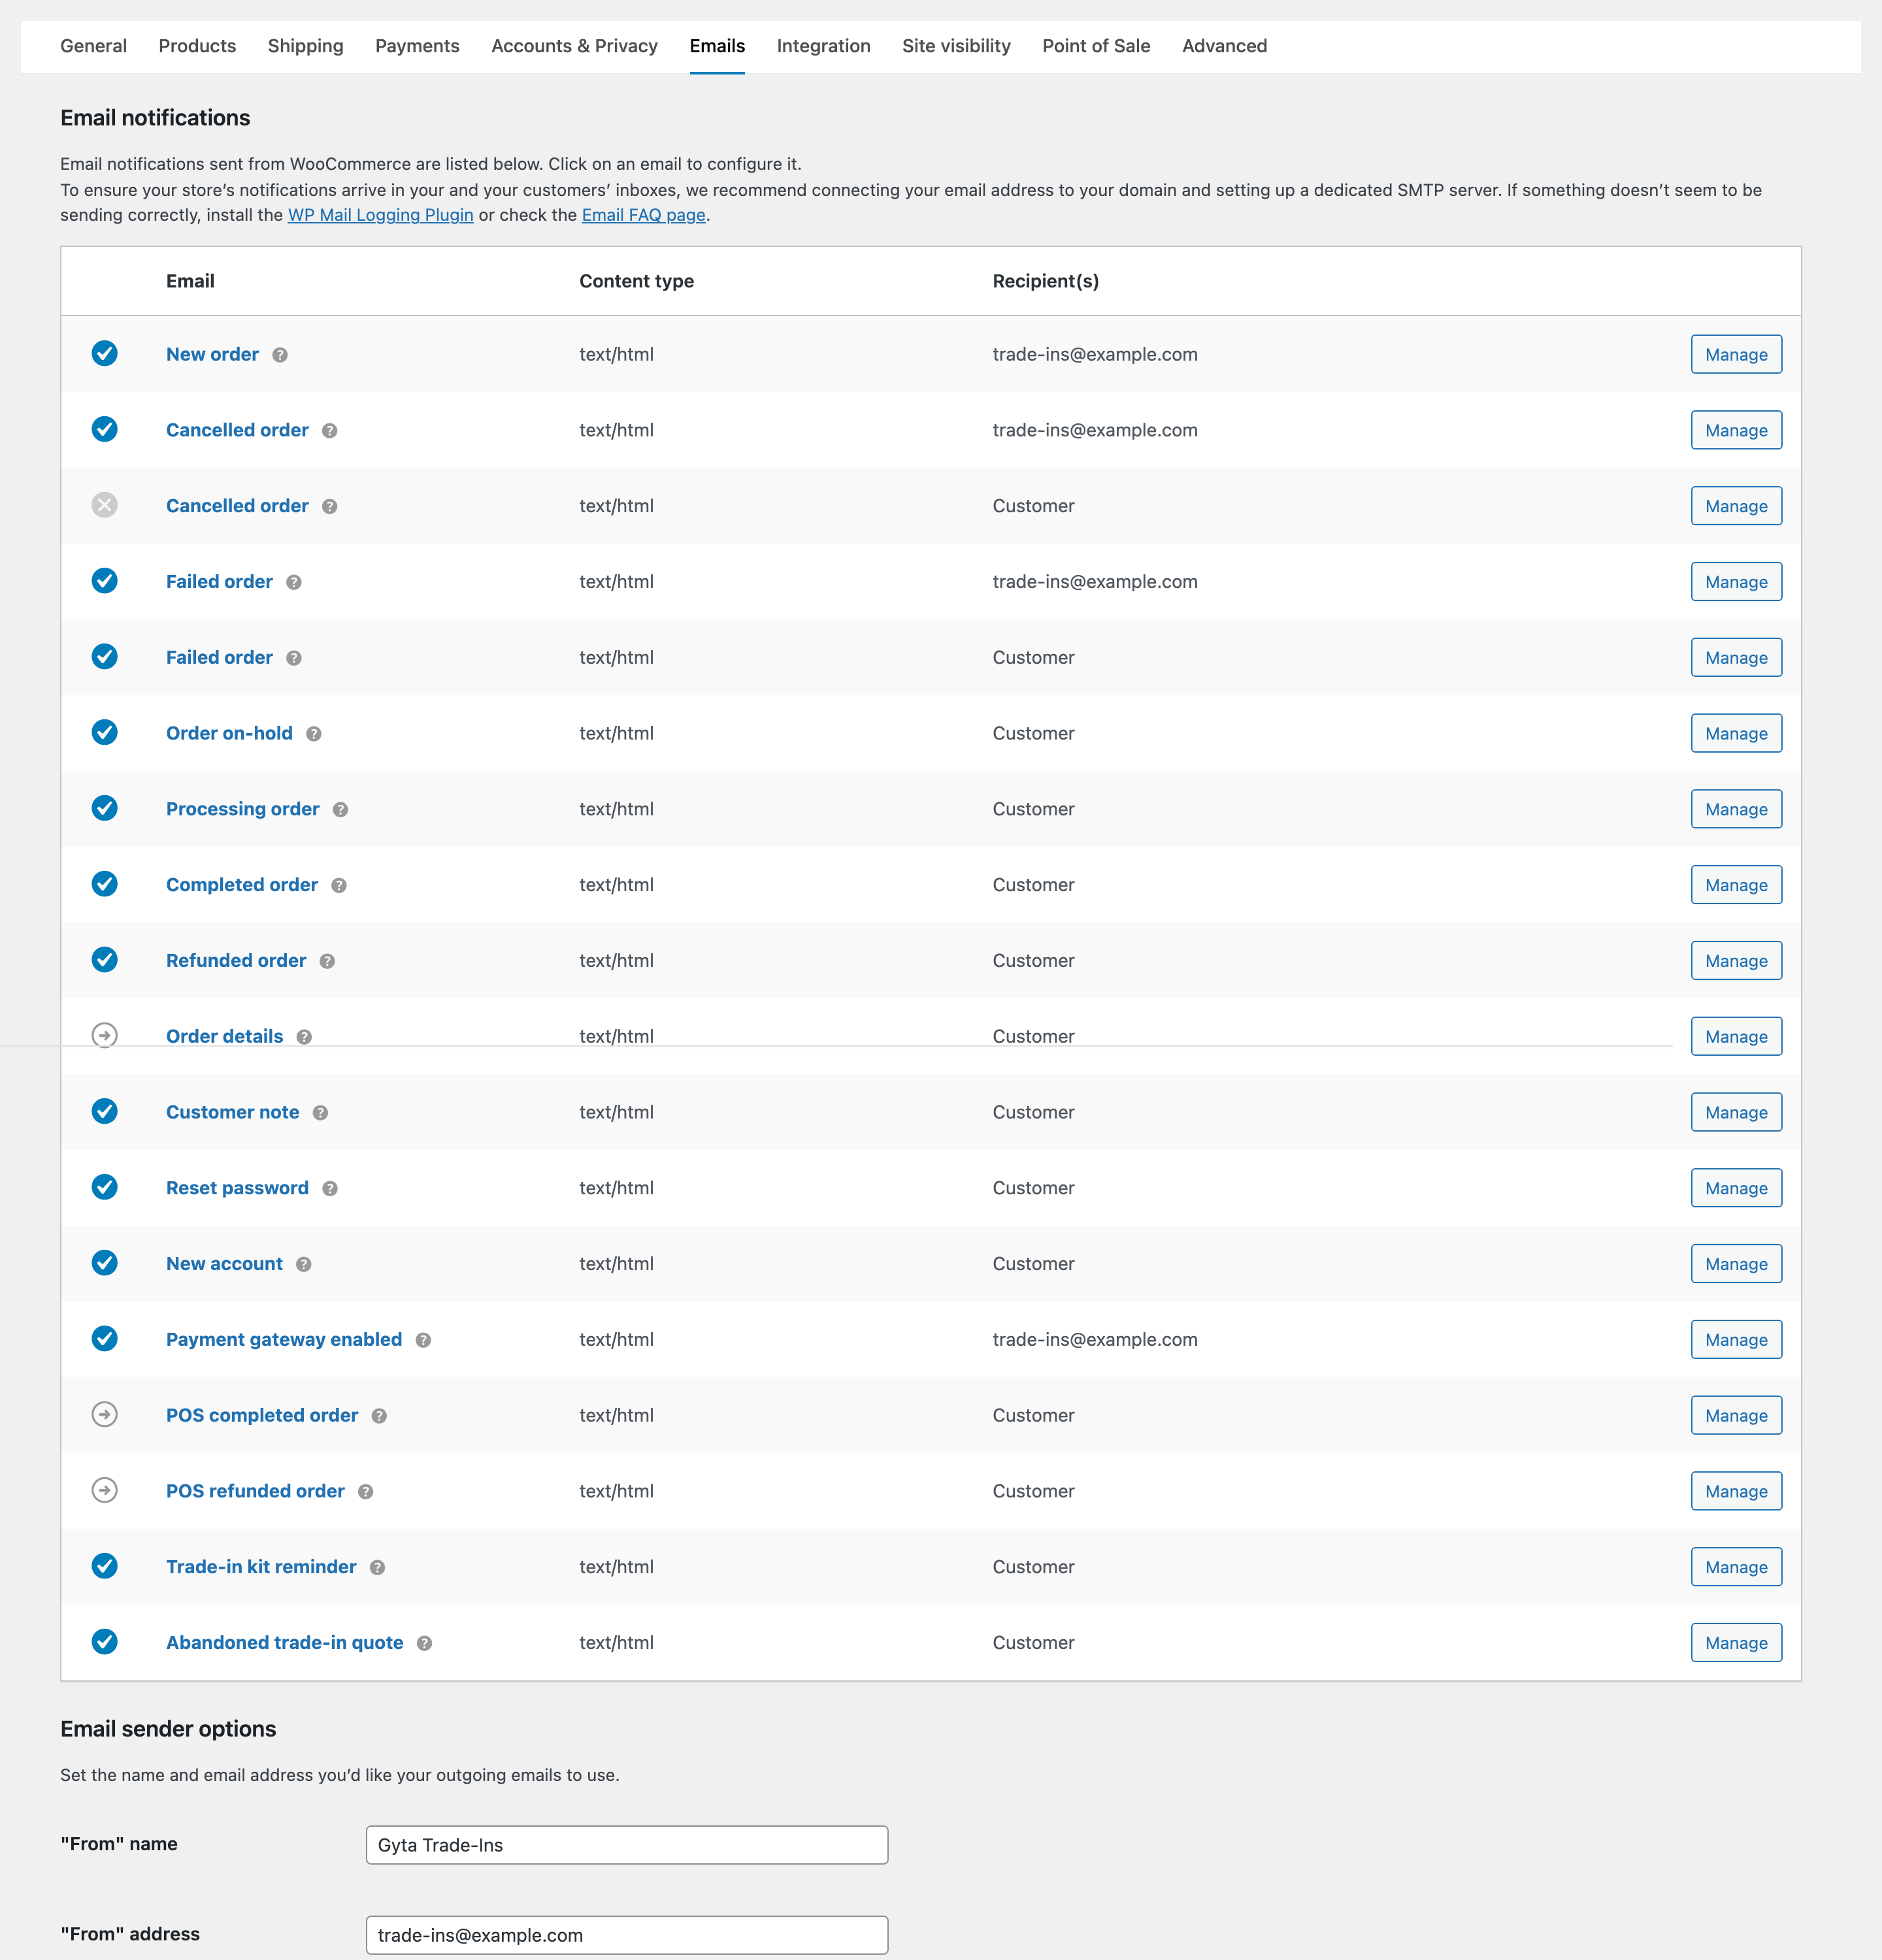The height and width of the screenshot is (1960, 1882).
Task: Open Trade-in kit reminder email settings link
Action: [x=261, y=1567]
